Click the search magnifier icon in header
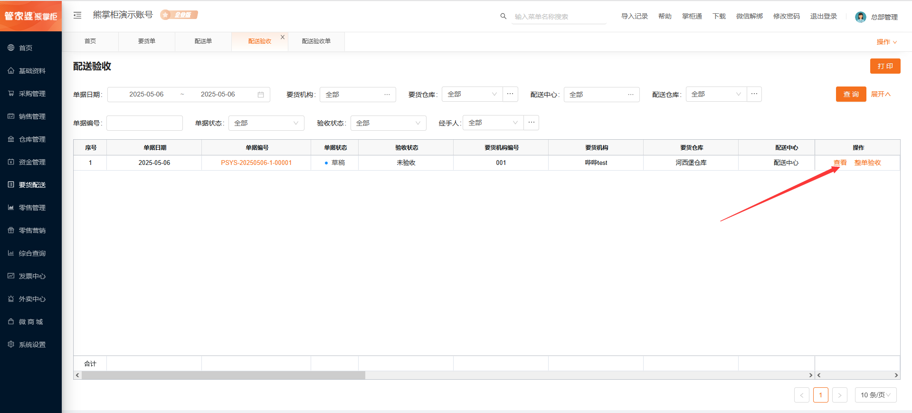 pyautogui.click(x=503, y=16)
